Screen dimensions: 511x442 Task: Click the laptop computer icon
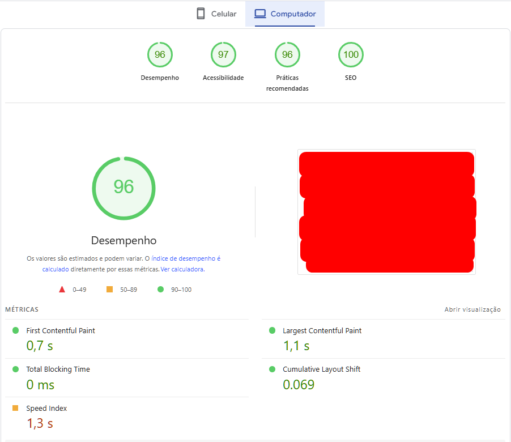pyautogui.click(x=260, y=14)
